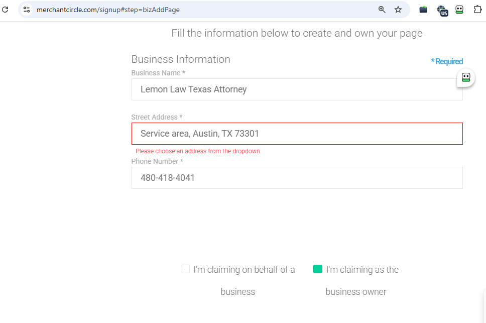Open the Extensions puzzle-piece menu
The image size is (486, 323).
pos(477,10)
